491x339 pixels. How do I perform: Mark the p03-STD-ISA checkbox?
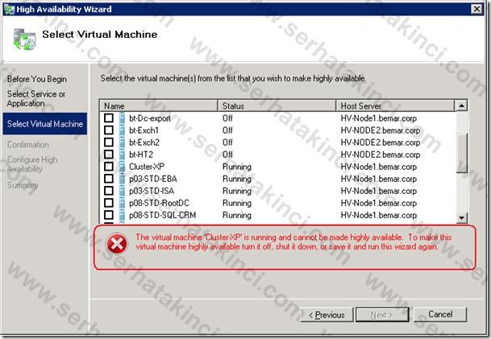[109, 191]
